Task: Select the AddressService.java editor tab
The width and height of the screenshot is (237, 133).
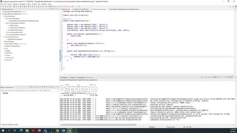Action: [100, 9]
